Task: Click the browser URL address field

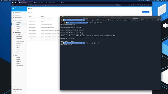Action: (x=71, y=5)
